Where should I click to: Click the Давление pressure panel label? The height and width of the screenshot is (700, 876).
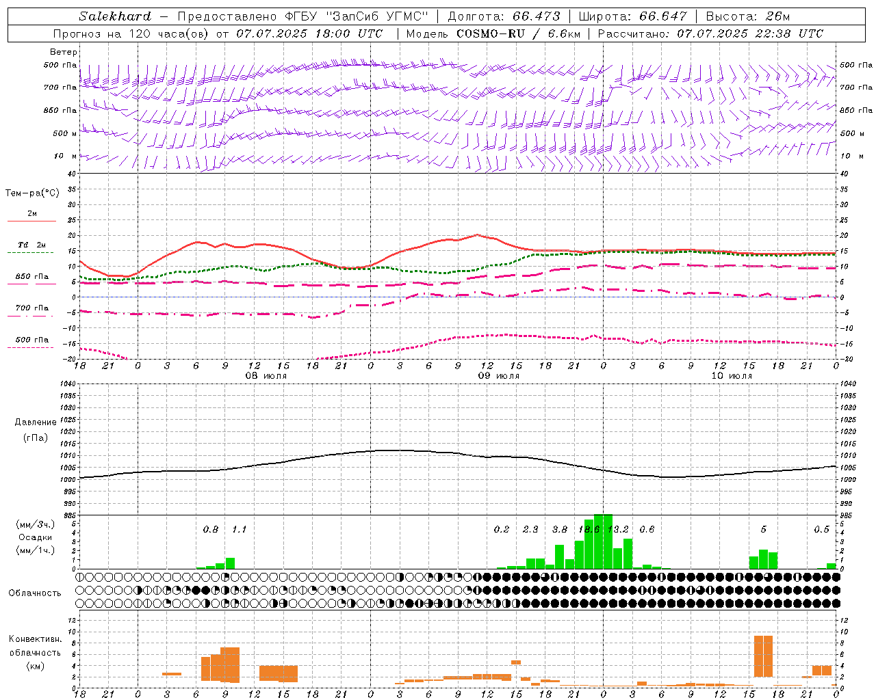[35, 422]
